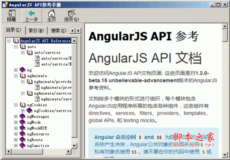Select the ngResource tree label

click(x=38, y=134)
